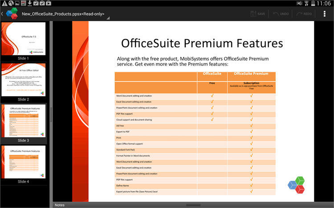Click the 'Ad Free' table row
Viewport: 334px width, 208px height.
click(x=195, y=126)
